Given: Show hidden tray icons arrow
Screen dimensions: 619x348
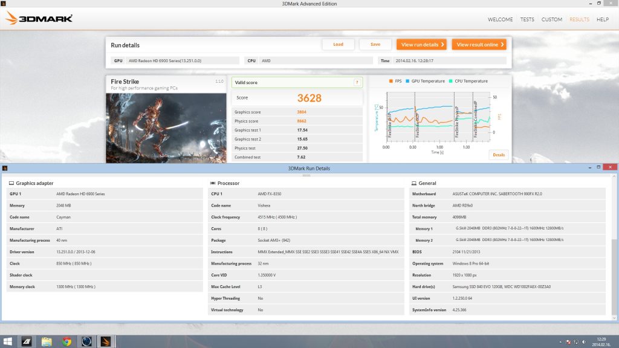Looking at the screenshot, I should pyautogui.click(x=560, y=342).
